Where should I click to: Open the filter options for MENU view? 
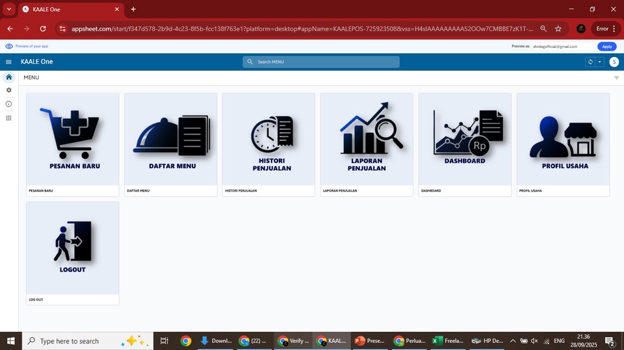coord(616,78)
